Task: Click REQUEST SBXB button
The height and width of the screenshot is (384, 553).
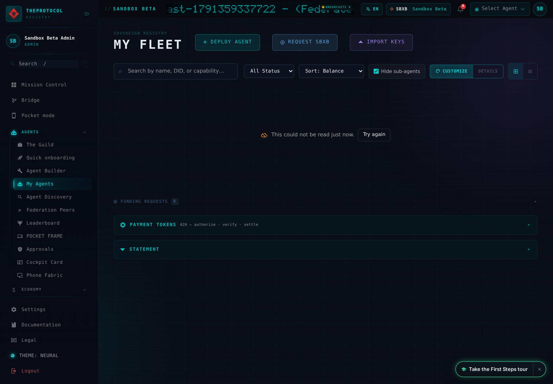Action: coord(305,42)
